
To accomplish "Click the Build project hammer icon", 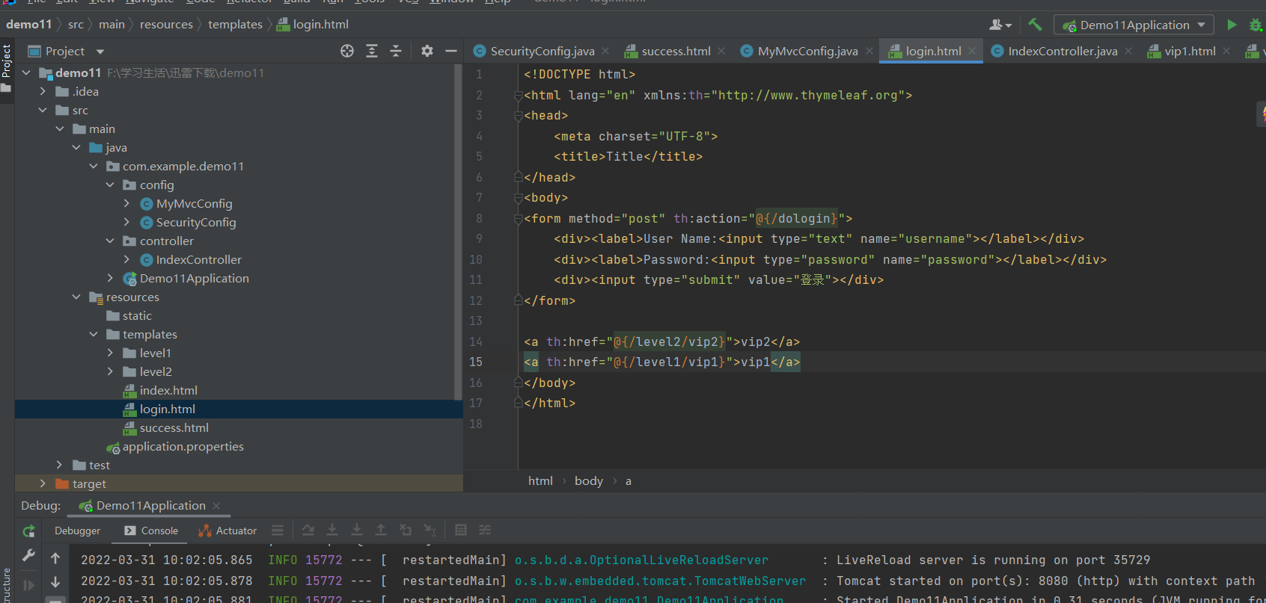I will tap(1035, 25).
